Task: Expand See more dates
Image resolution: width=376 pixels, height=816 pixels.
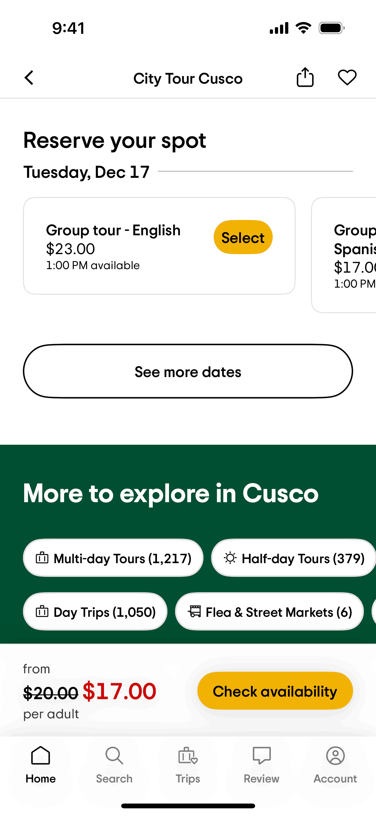Action: [188, 371]
